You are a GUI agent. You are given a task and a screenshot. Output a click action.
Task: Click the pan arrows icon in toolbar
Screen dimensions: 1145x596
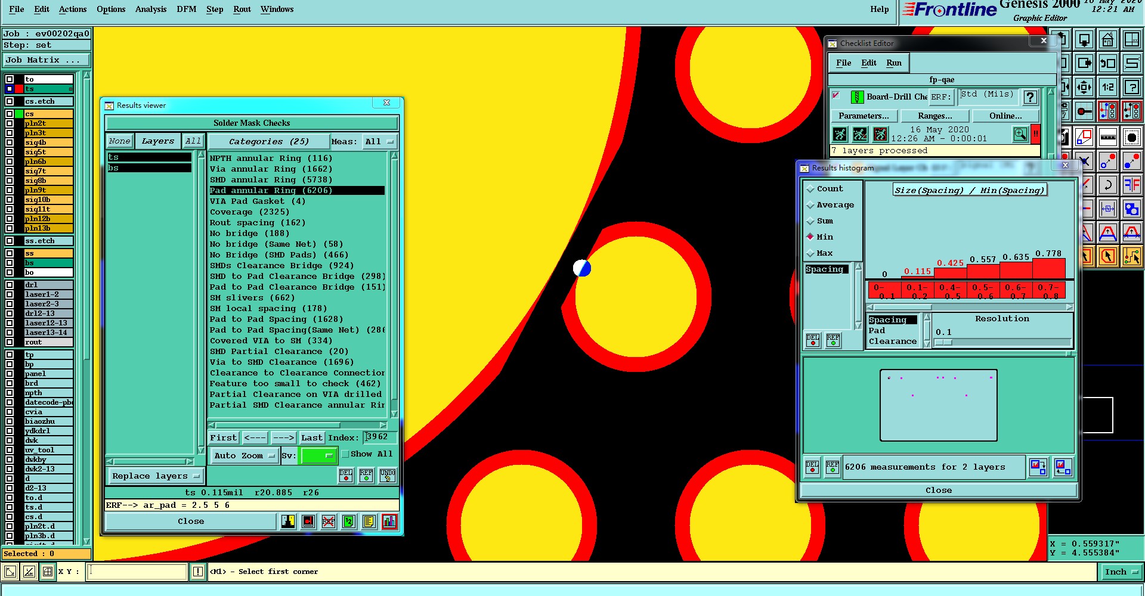tap(1084, 87)
